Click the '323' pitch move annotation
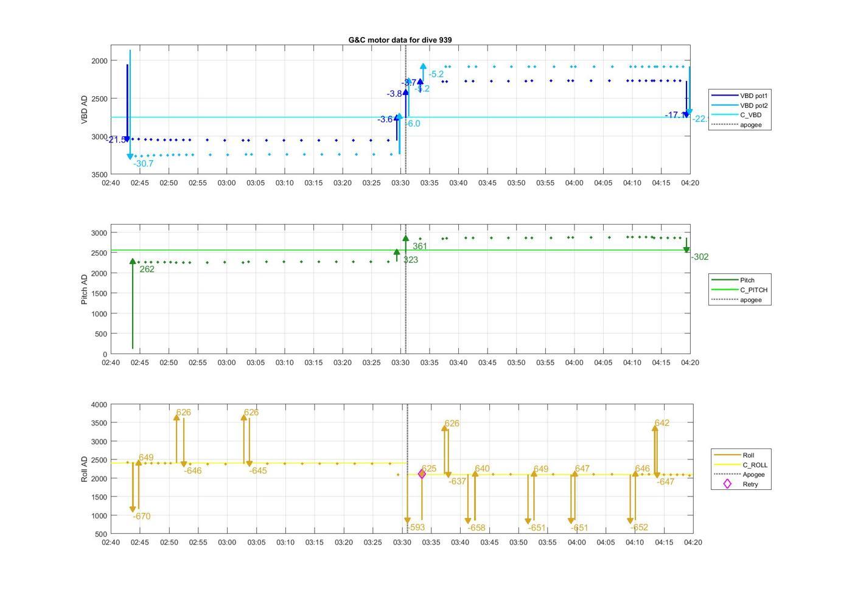The image size is (852, 600). click(411, 260)
